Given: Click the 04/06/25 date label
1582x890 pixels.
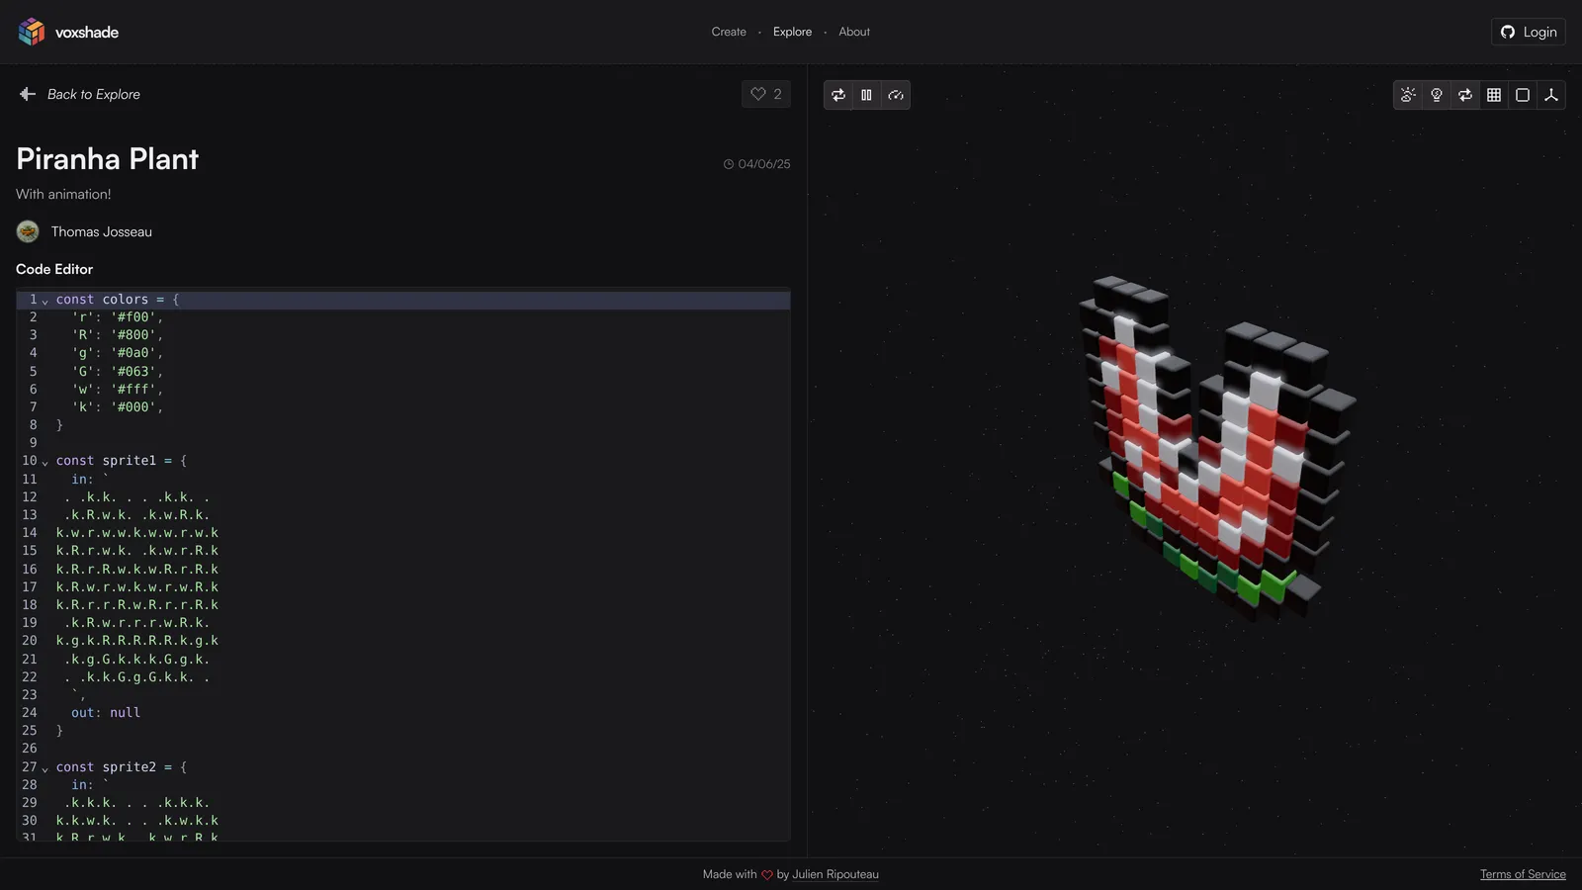Looking at the screenshot, I should click(764, 164).
